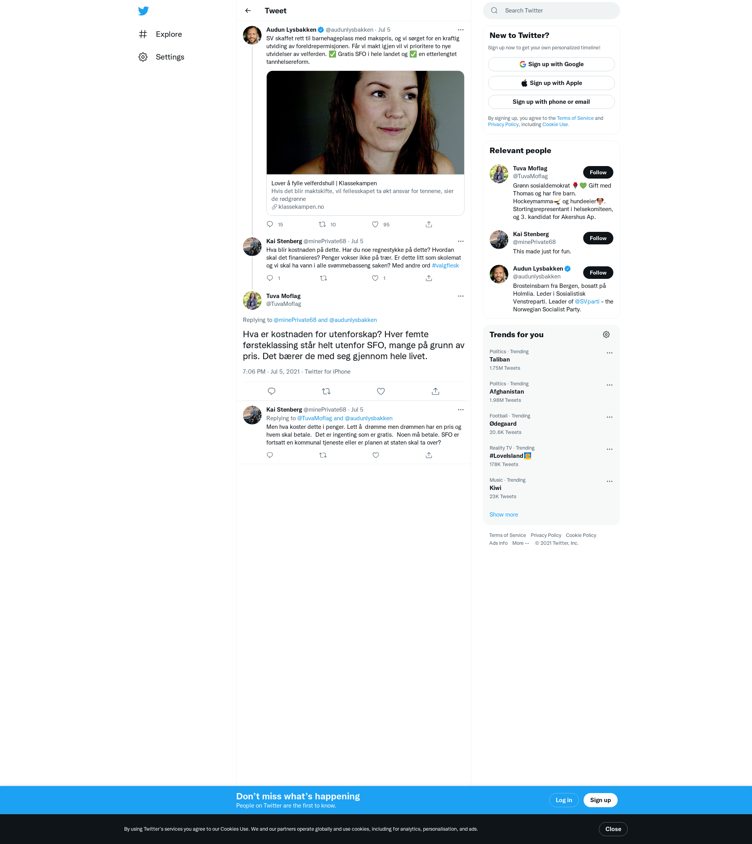
Task: Open Cookie Use link
Action: pos(555,125)
